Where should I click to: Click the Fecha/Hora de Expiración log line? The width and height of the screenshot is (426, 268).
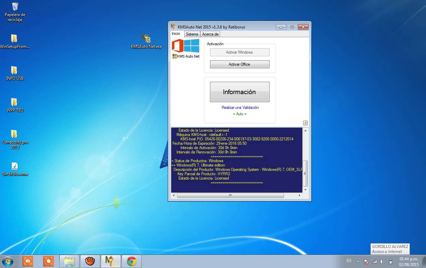209,143
